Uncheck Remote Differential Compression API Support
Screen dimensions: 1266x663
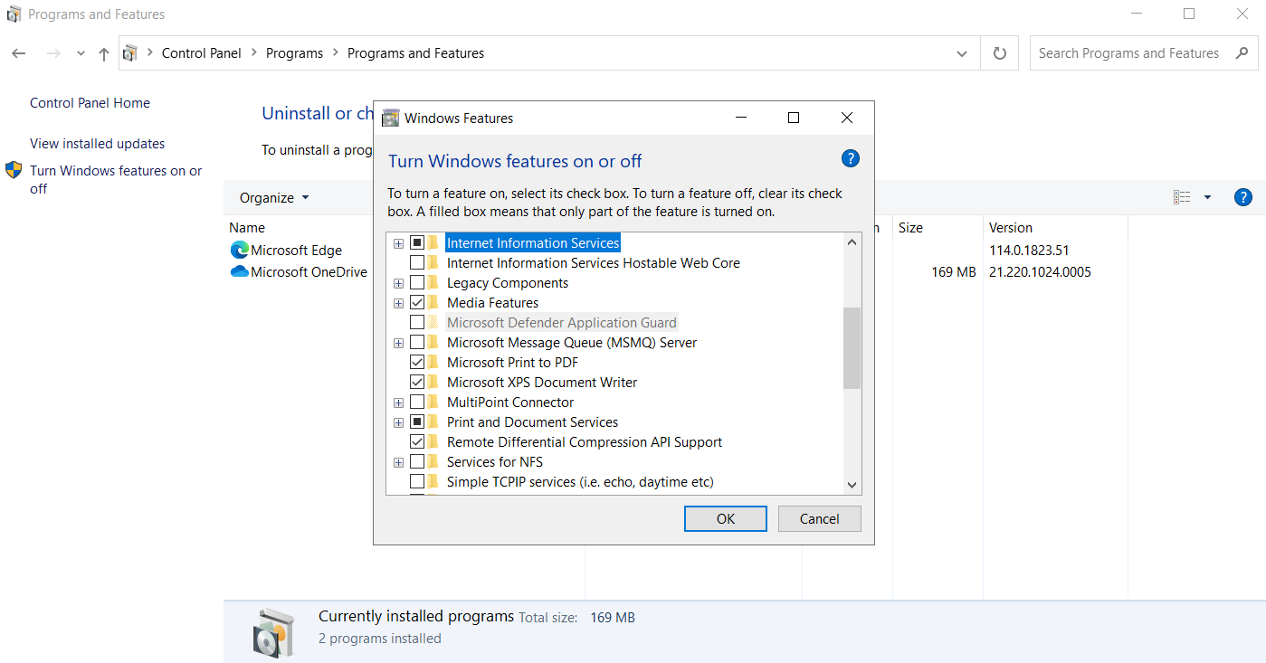point(417,442)
